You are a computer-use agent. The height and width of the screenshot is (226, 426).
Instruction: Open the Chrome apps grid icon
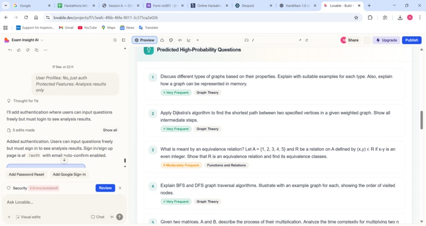[x=5, y=27]
